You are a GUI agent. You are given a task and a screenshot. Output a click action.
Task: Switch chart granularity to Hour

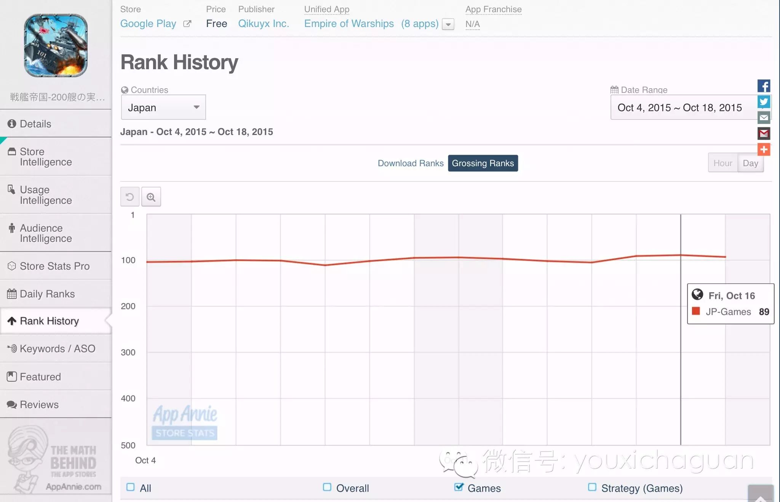(x=722, y=163)
